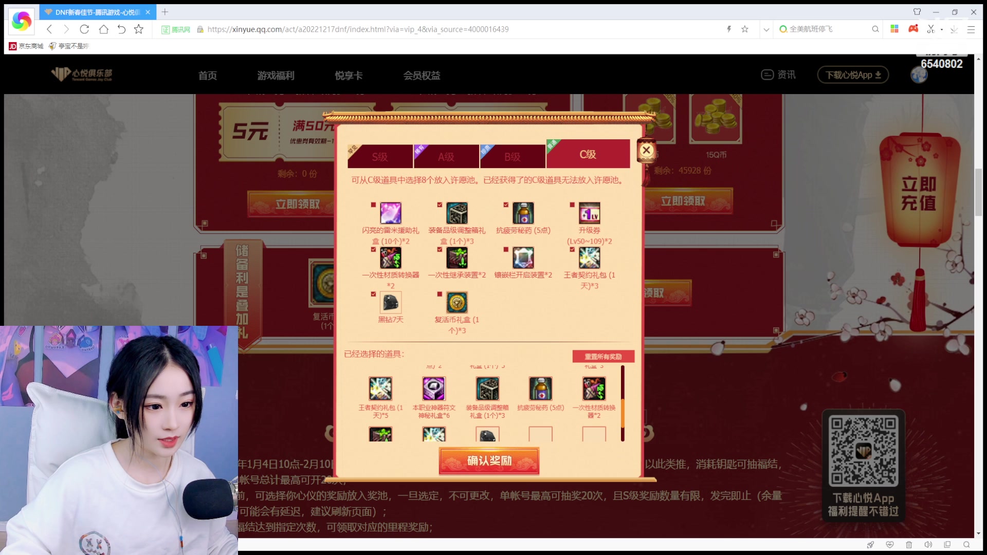
Task: Click the 升级券 +1LV icon
Action: [590, 213]
